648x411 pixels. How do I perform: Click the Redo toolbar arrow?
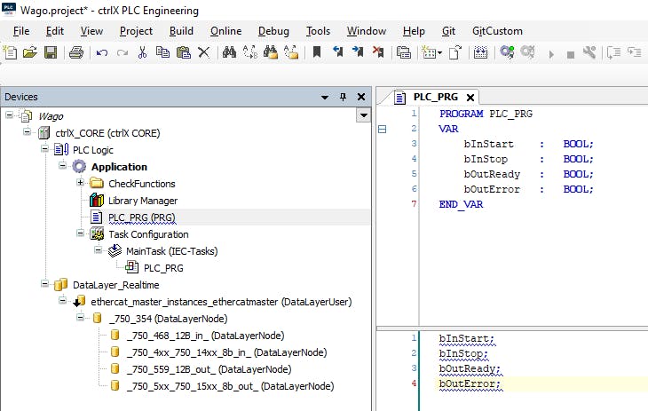122,52
